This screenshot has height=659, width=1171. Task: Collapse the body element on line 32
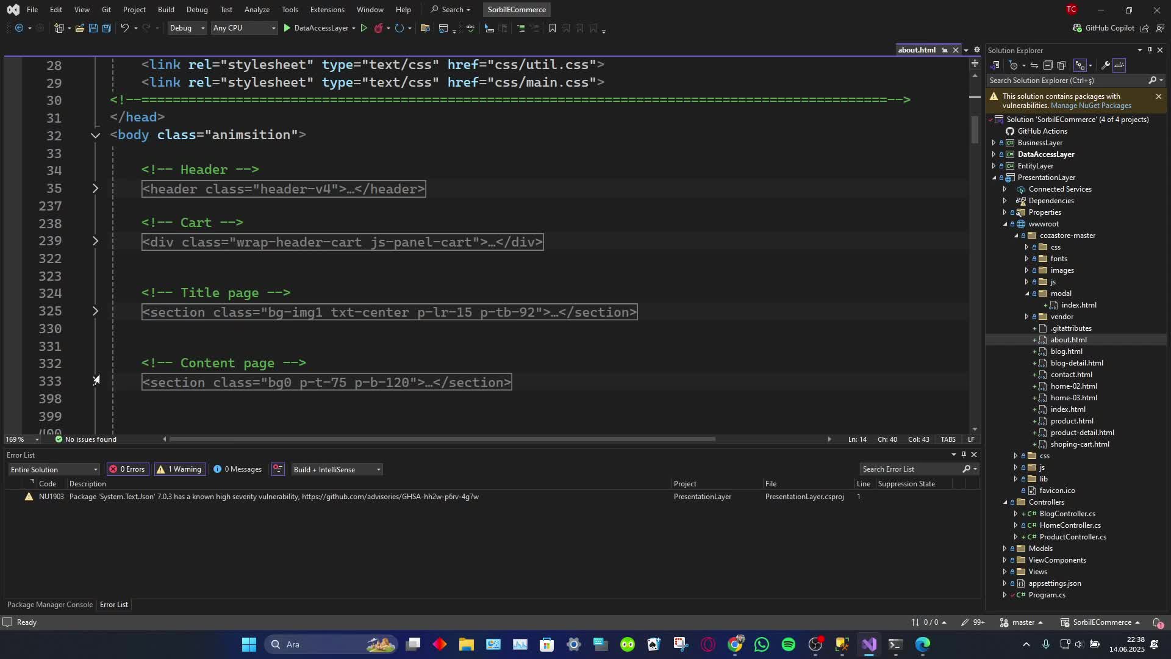pos(95,135)
